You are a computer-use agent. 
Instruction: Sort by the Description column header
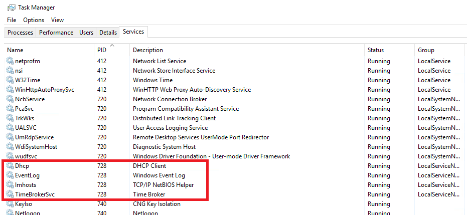247,50
